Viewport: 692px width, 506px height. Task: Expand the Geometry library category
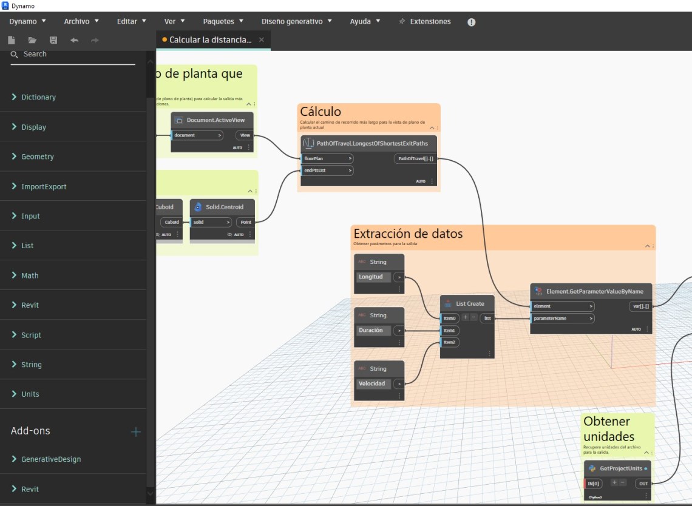(x=38, y=157)
